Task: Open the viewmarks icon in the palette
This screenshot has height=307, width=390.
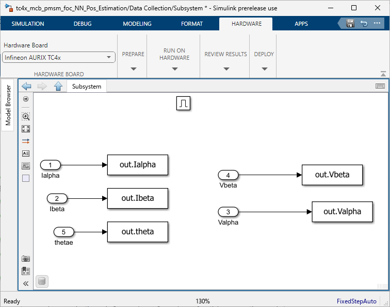Action: point(26,271)
